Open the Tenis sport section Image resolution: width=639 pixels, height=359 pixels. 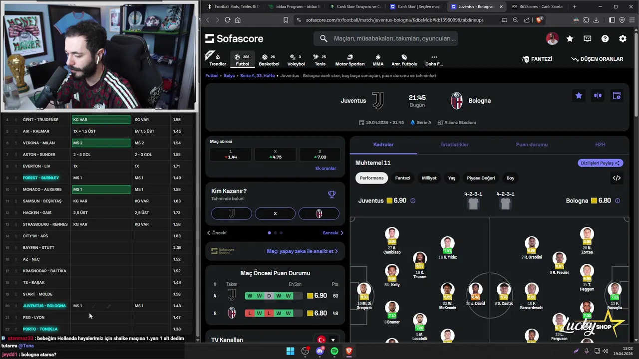click(x=320, y=60)
